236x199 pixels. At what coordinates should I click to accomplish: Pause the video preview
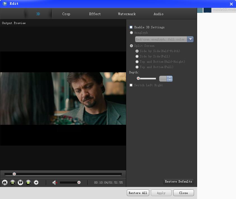pyautogui.click(x=13, y=182)
